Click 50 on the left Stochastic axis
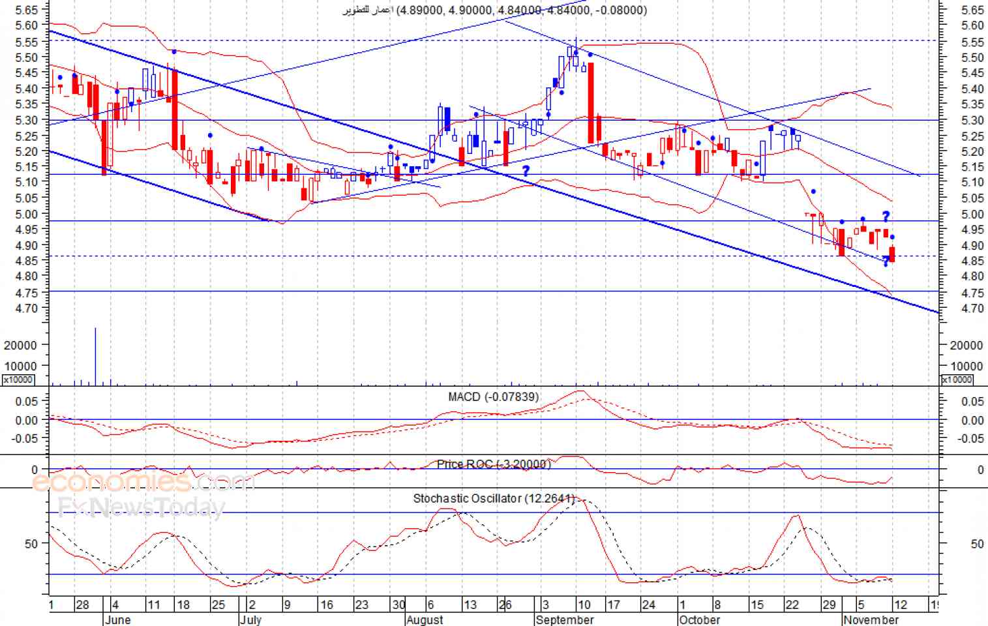 pos(31,544)
